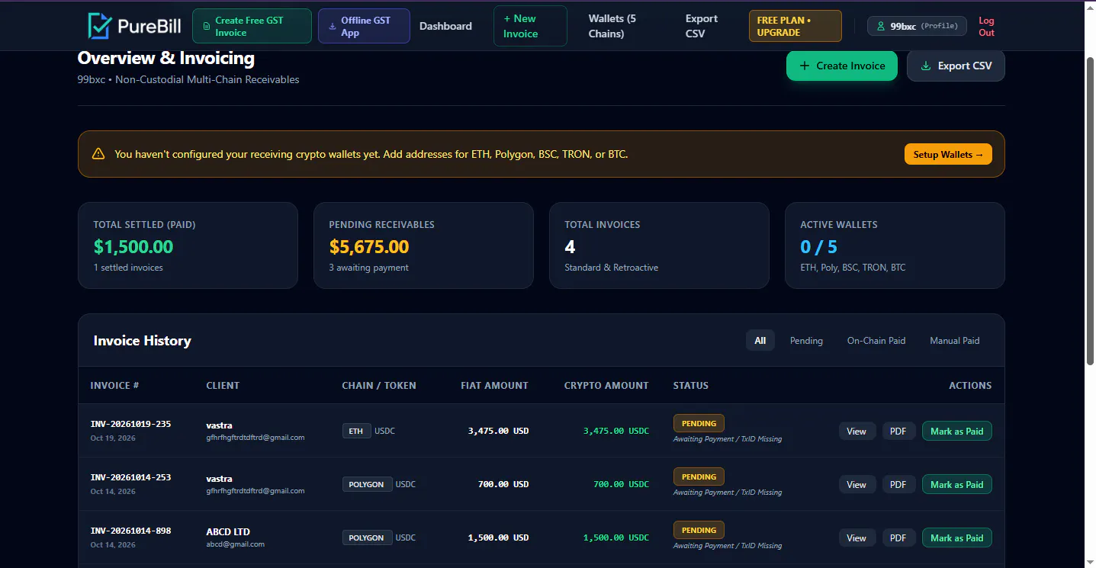Click the CRYPTO AMOUNT column header
Viewport: 1096px width, 568px height.
tap(606, 385)
